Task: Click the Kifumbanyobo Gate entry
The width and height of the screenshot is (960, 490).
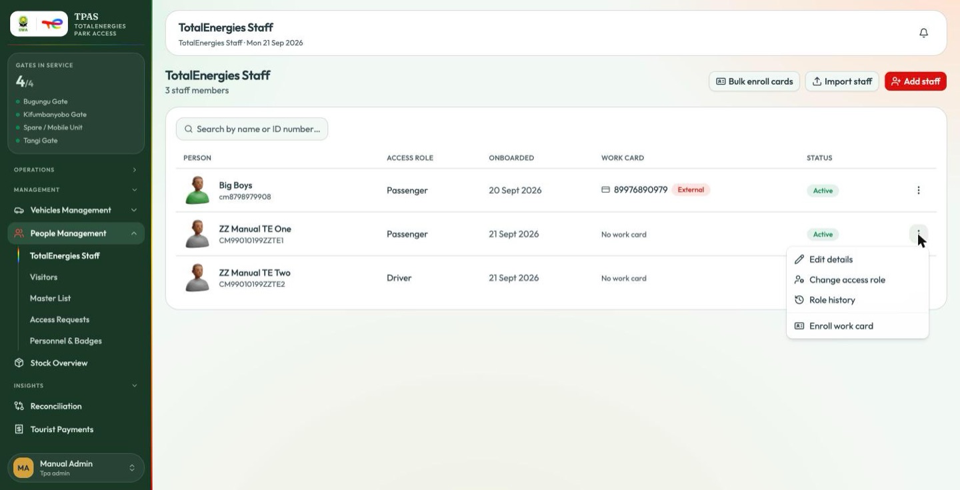Action: coord(55,115)
